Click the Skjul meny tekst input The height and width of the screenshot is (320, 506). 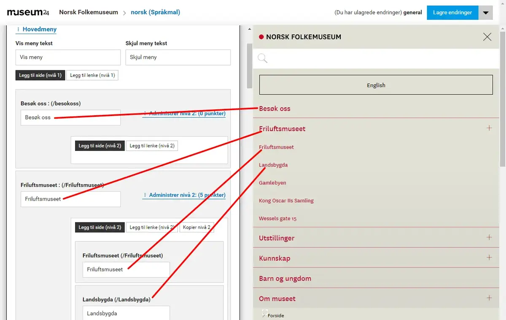point(178,57)
